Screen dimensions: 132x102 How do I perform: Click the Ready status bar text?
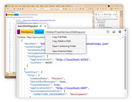click(9, 77)
